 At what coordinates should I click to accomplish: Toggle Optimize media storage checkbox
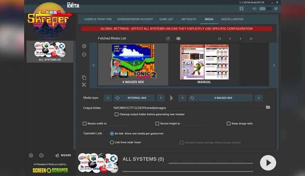click(181, 143)
